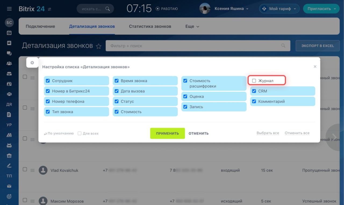The height and width of the screenshot is (205, 344).
Task: Uncheck the Запись checkbox
Action: (185, 107)
